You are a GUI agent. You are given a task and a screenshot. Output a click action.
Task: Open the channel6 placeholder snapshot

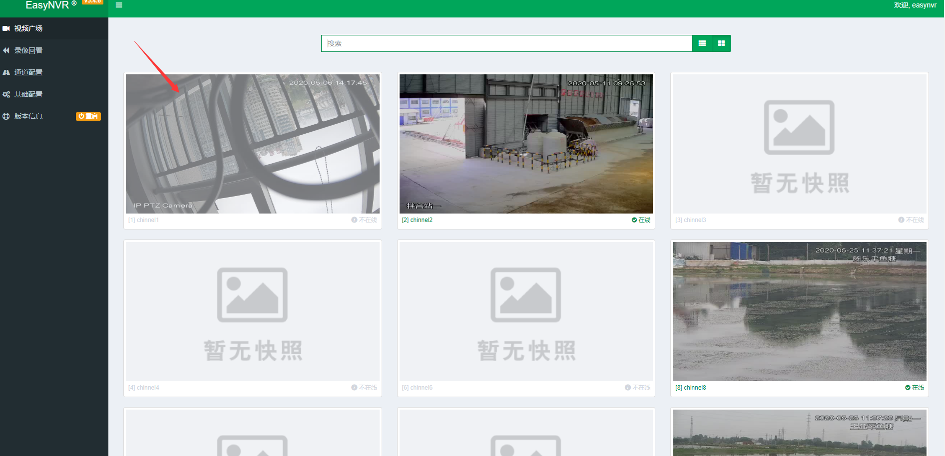coord(526,312)
